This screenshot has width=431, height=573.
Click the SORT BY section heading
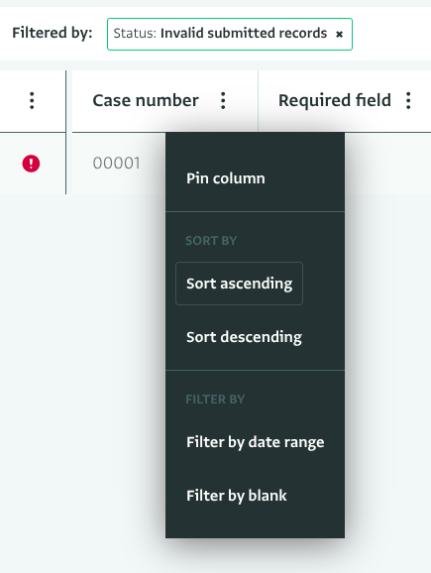click(x=211, y=241)
